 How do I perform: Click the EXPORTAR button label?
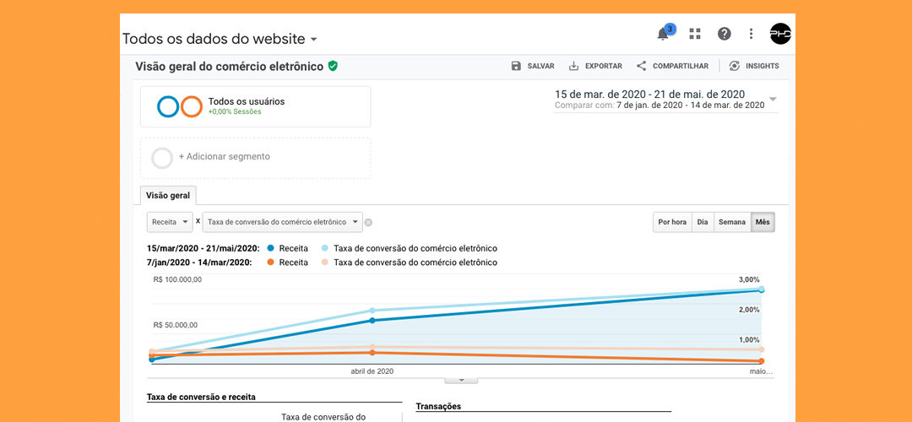[604, 67]
